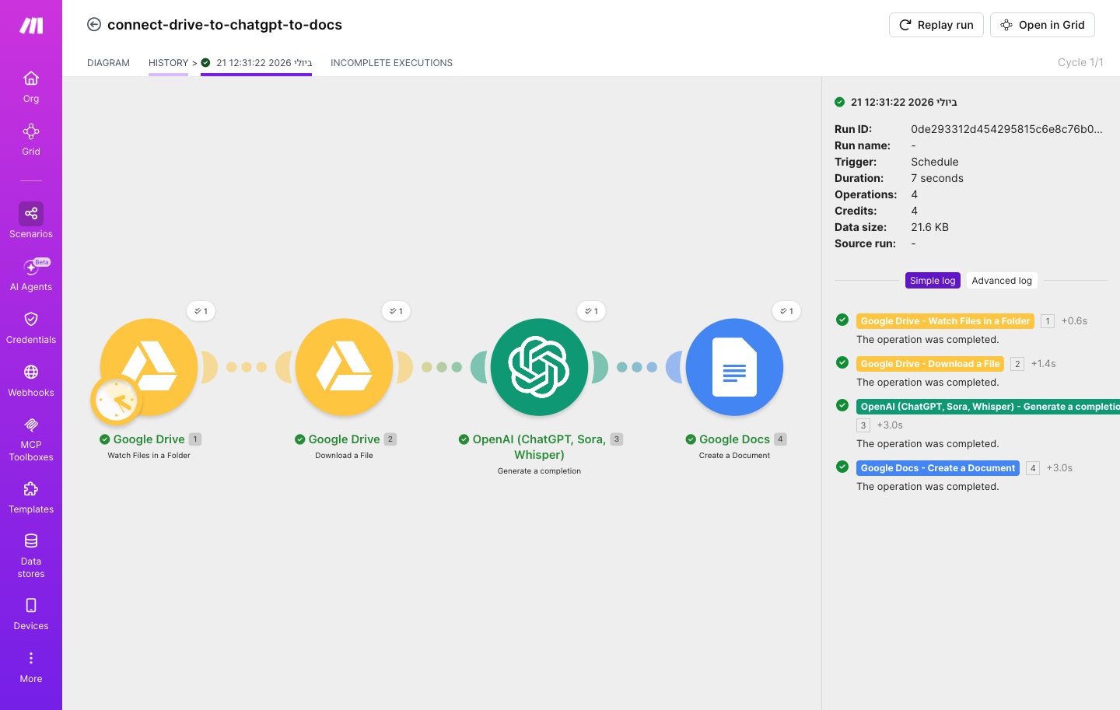Click OpenAI Generate a completion log tag

click(x=988, y=407)
